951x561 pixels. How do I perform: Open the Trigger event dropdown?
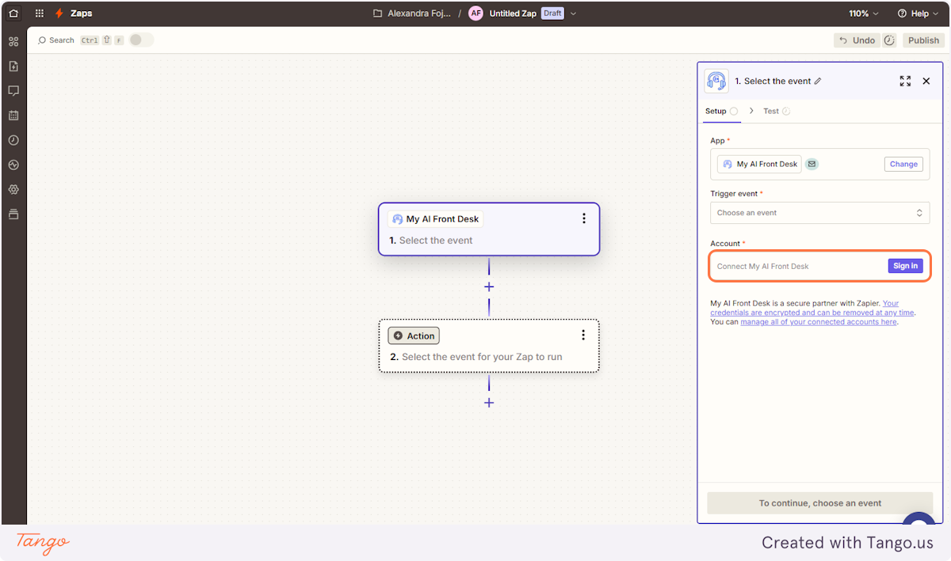819,213
